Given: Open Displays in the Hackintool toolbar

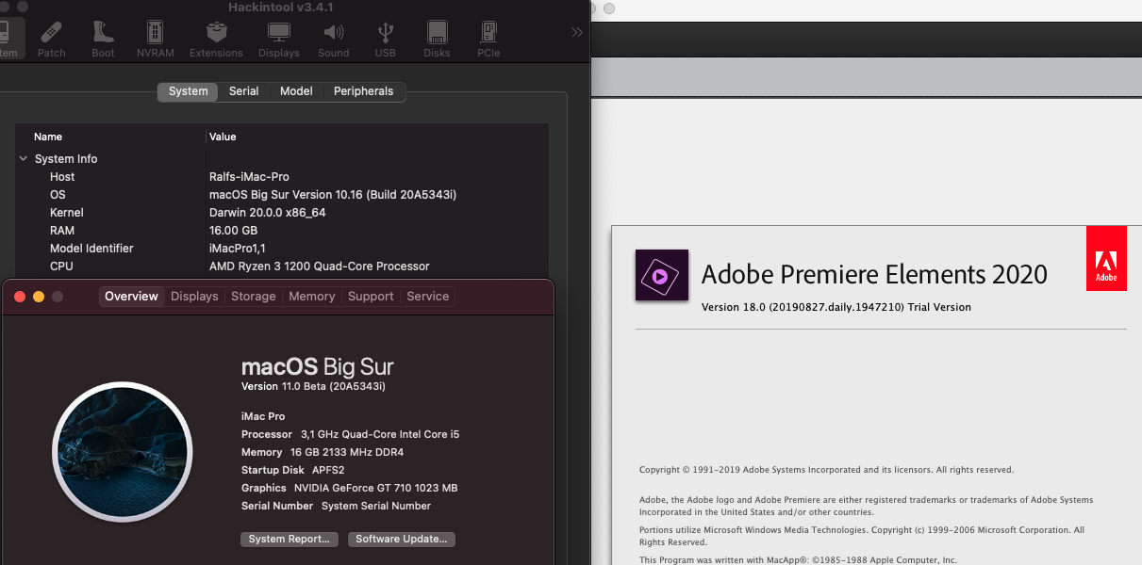Looking at the screenshot, I should [x=279, y=40].
